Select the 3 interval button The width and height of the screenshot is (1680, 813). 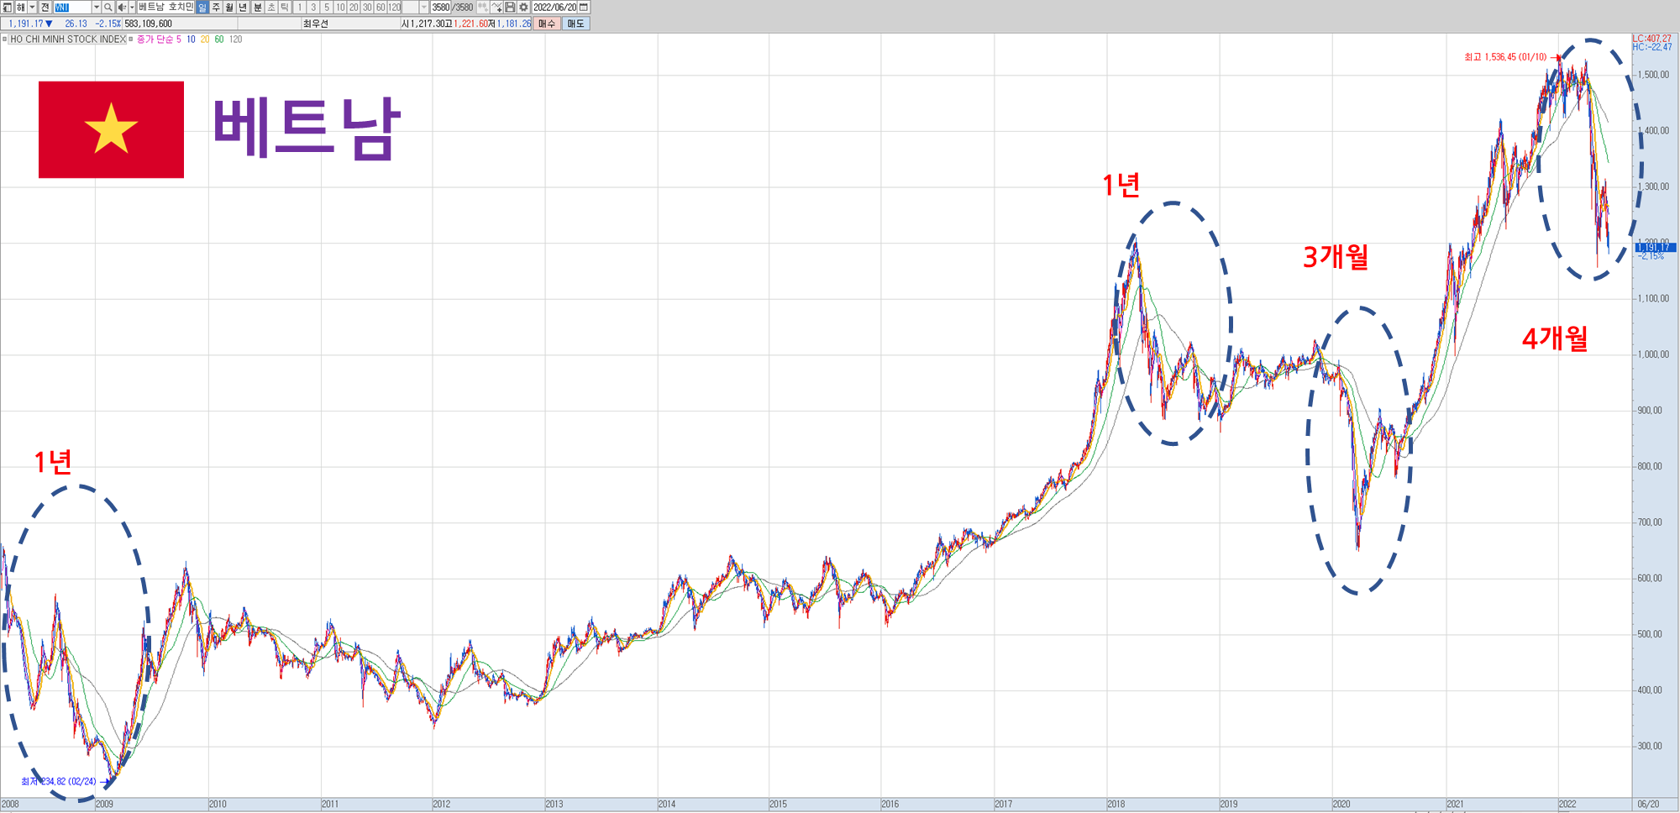pos(313,7)
